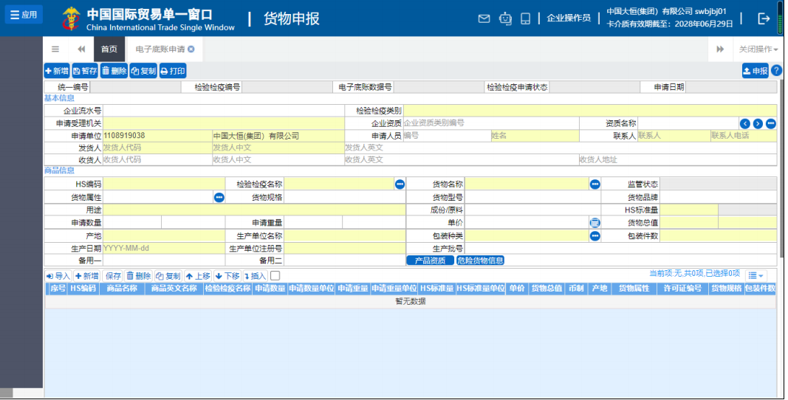Open ellipsis lookup for 检验检疫名称
Screen dimensions: 788x400
tap(400, 185)
